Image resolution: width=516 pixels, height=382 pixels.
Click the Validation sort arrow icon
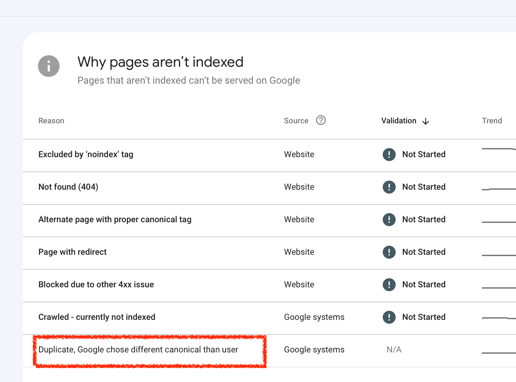pyautogui.click(x=426, y=121)
